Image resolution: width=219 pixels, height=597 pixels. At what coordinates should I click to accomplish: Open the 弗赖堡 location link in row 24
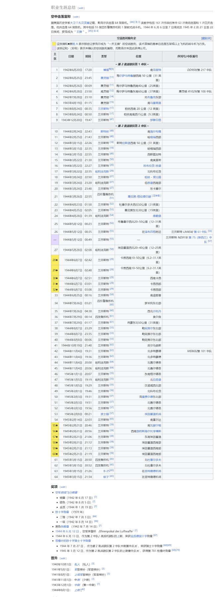tap(157, 216)
